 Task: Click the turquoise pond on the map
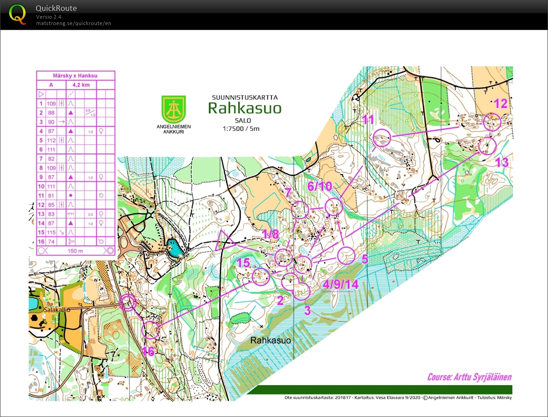174,248
